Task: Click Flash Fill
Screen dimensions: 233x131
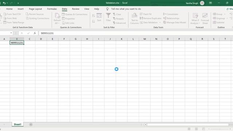Action: click(146, 14)
